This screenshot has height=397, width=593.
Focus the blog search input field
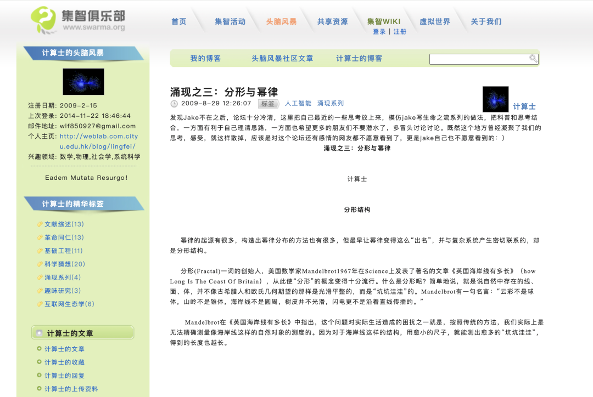click(x=479, y=59)
